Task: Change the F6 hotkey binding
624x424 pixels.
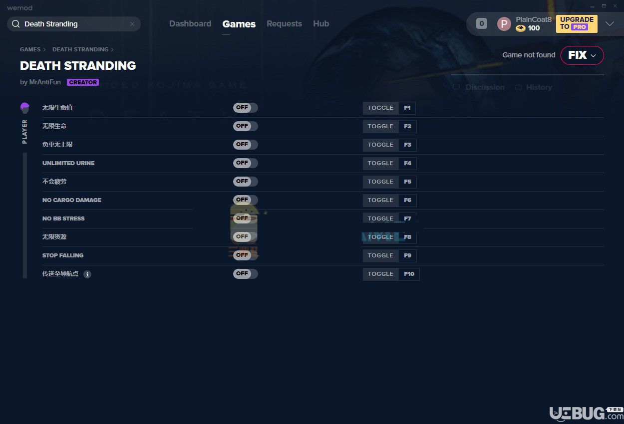Action: 408,200
